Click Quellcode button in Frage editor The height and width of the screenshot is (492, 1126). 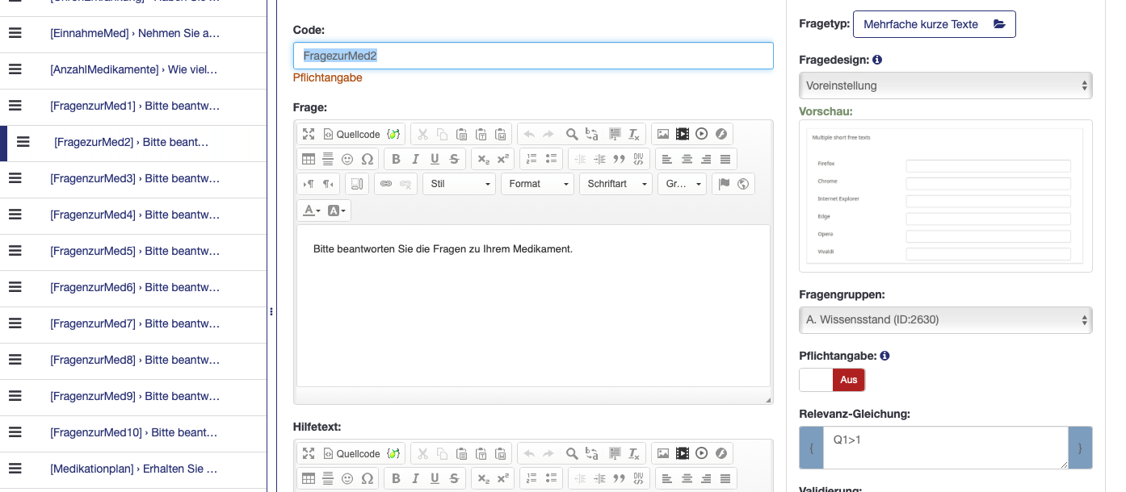(x=352, y=135)
